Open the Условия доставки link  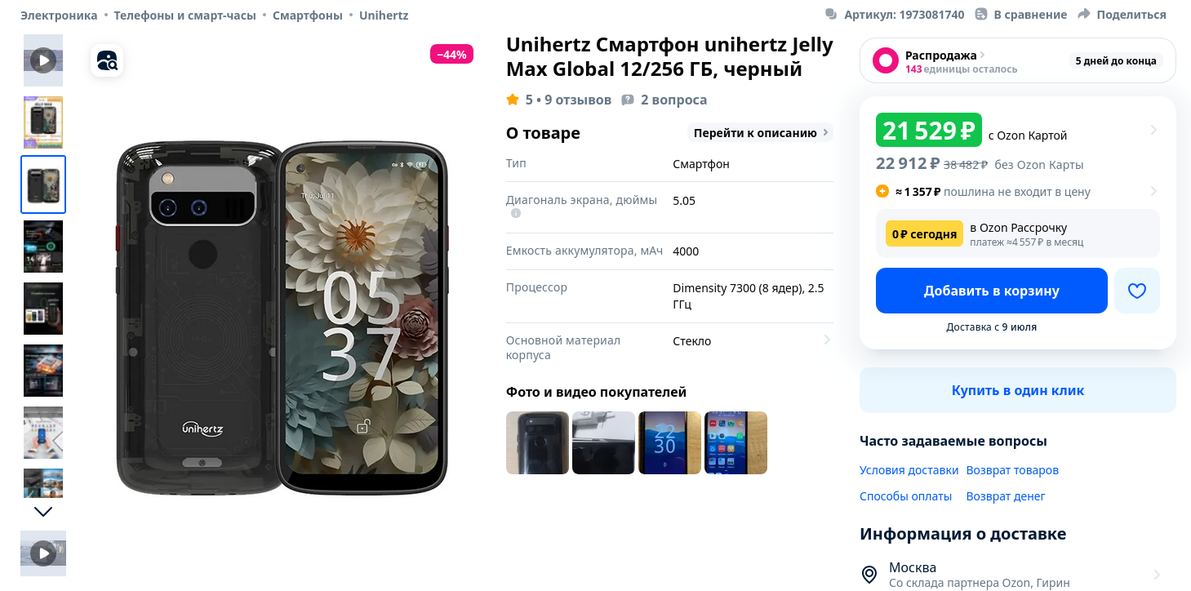pyautogui.click(x=909, y=470)
